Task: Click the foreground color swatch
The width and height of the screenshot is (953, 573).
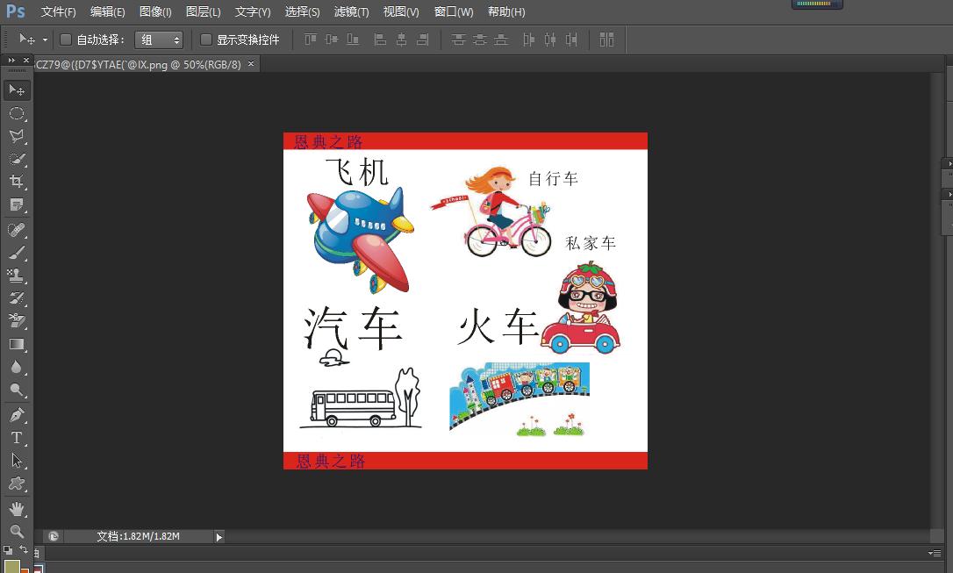Action: coord(13,566)
